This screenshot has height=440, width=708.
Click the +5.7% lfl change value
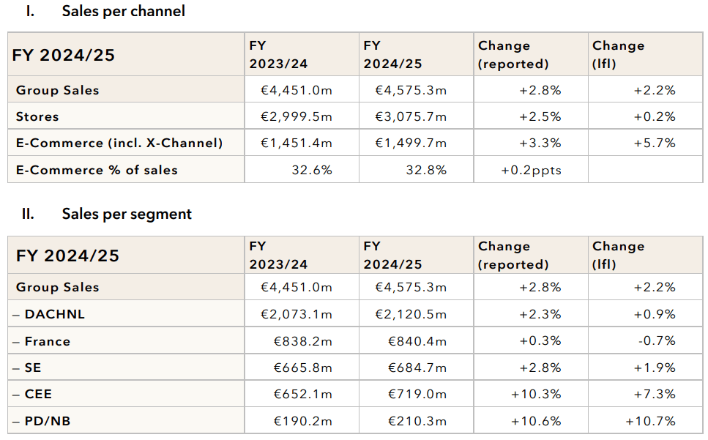pos(655,143)
